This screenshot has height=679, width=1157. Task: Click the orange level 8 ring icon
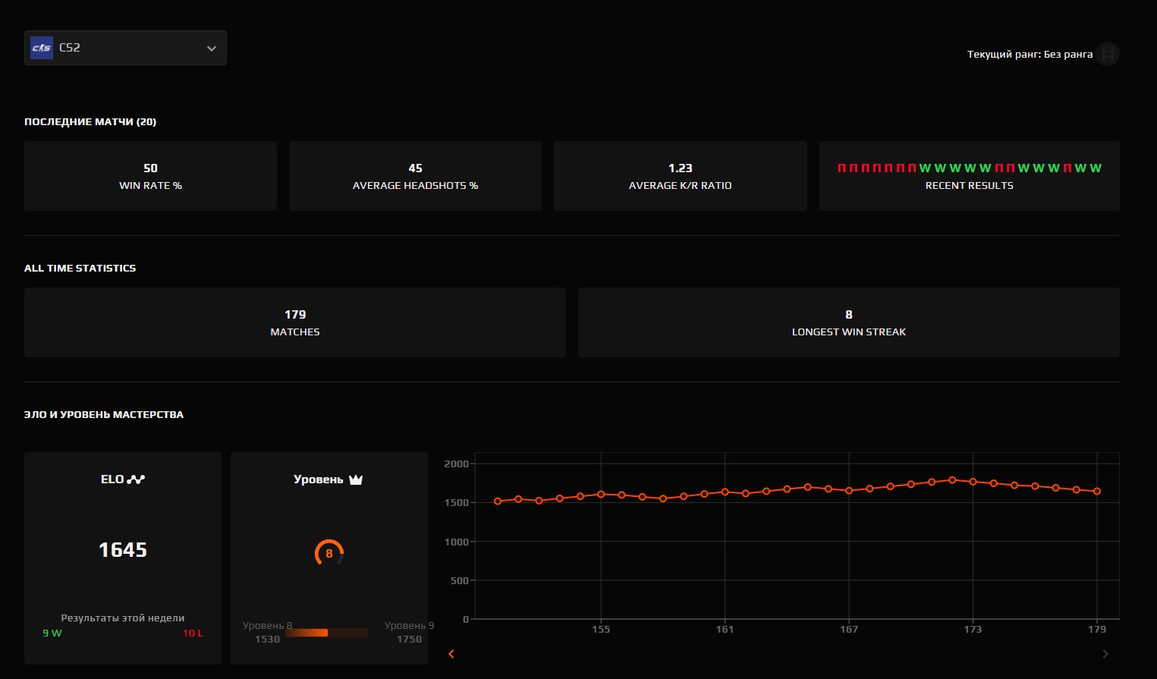point(329,553)
